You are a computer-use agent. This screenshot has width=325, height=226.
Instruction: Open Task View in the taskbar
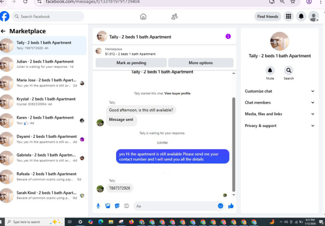click(70, 222)
